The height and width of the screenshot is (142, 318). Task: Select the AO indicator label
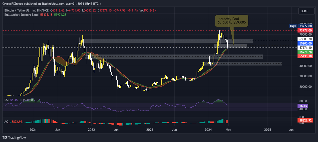(x=6, y=122)
